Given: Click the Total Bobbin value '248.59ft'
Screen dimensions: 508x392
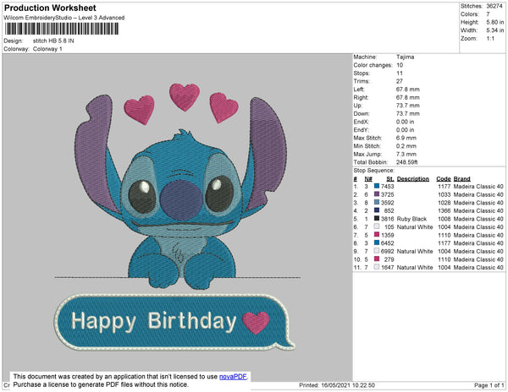Looking at the screenshot, I should click(407, 162).
